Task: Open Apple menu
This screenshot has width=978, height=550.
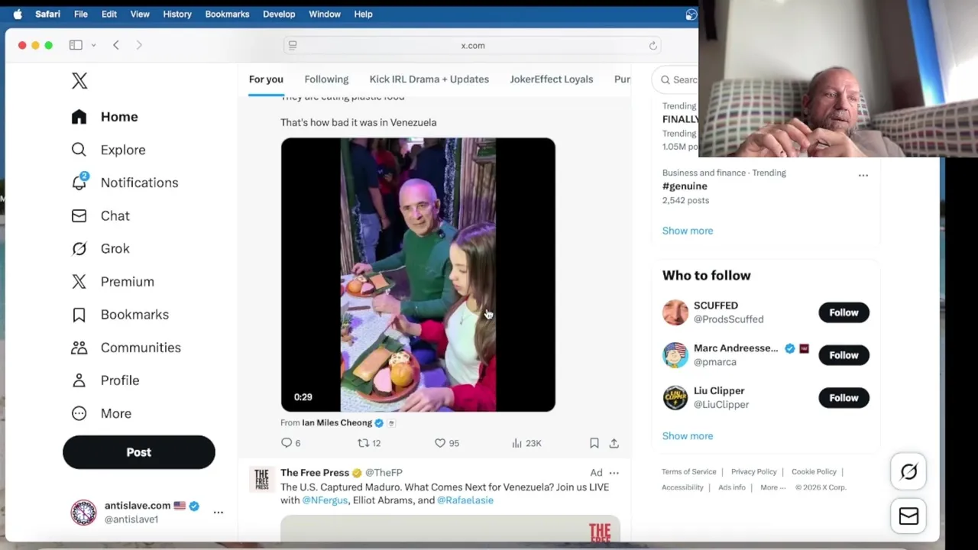Action: (18, 14)
